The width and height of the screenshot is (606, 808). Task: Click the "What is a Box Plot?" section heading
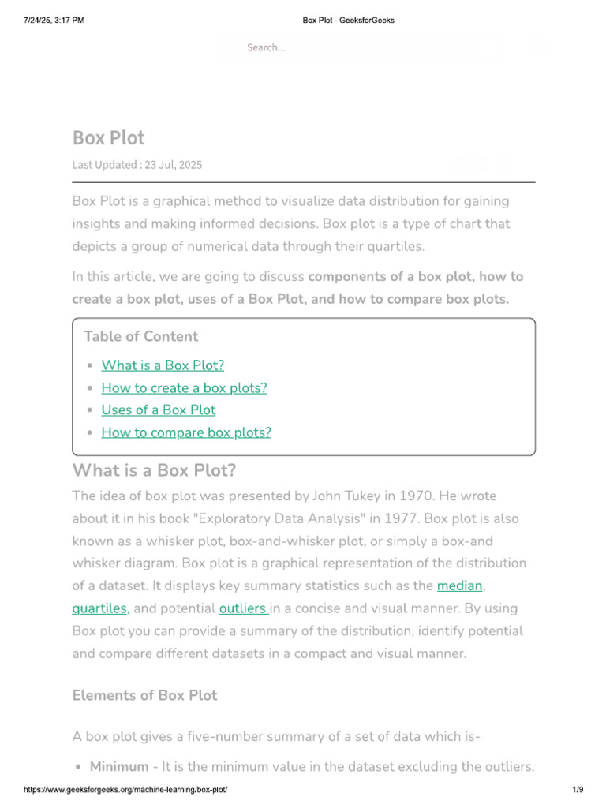click(x=154, y=470)
